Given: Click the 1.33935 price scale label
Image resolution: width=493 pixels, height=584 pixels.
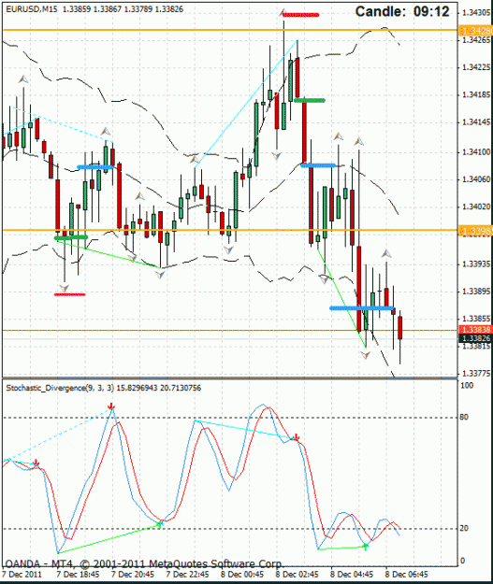Looking at the screenshot, I should [x=476, y=264].
